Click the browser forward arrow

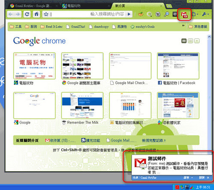(18, 14)
